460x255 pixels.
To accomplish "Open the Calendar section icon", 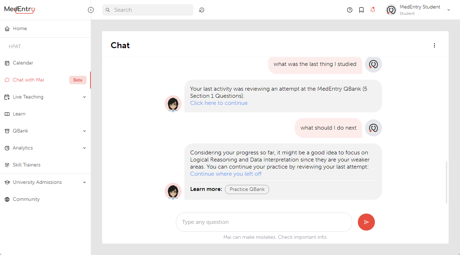I will [6, 63].
